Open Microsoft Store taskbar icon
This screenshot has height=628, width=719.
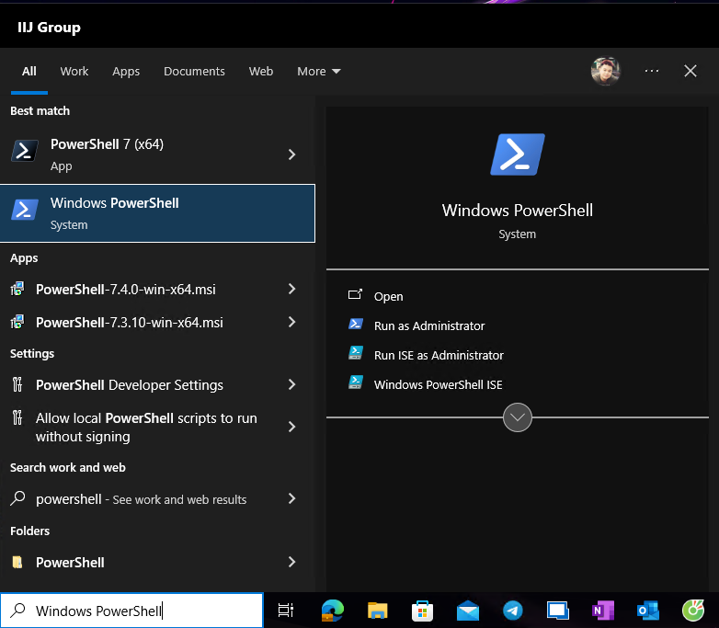click(x=422, y=611)
